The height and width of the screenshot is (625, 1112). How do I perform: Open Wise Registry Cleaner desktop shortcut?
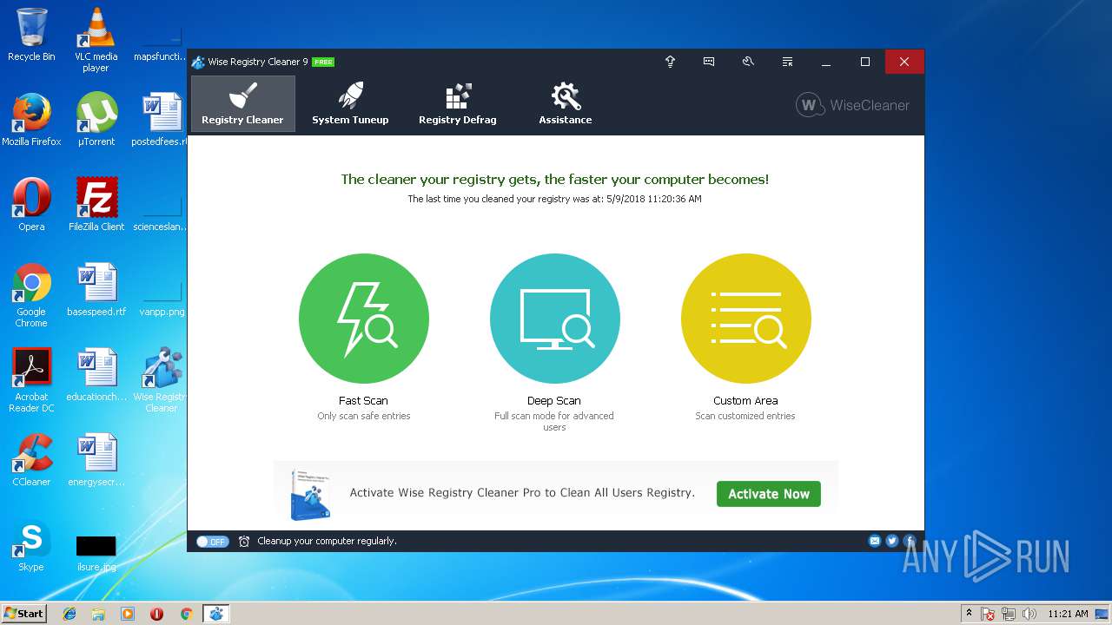pos(161,381)
